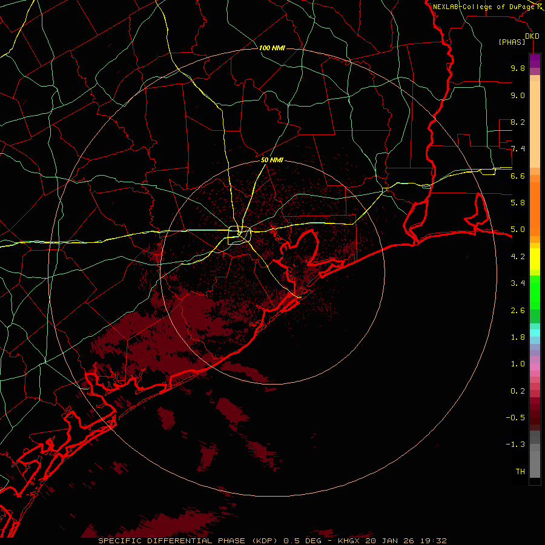545x545 pixels.
Task: Click the 2.6 color scale label
Action: [518, 311]
